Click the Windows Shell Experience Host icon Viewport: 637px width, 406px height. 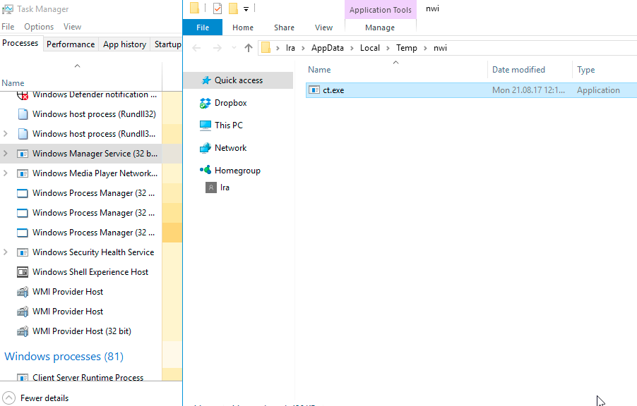pyautogui.click(x=22, y=272)
